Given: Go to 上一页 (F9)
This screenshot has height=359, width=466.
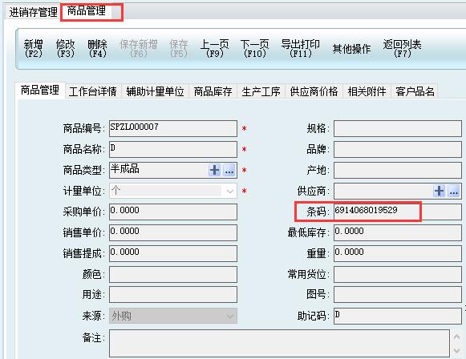Looking at the screenshot, I should (215, 49).
